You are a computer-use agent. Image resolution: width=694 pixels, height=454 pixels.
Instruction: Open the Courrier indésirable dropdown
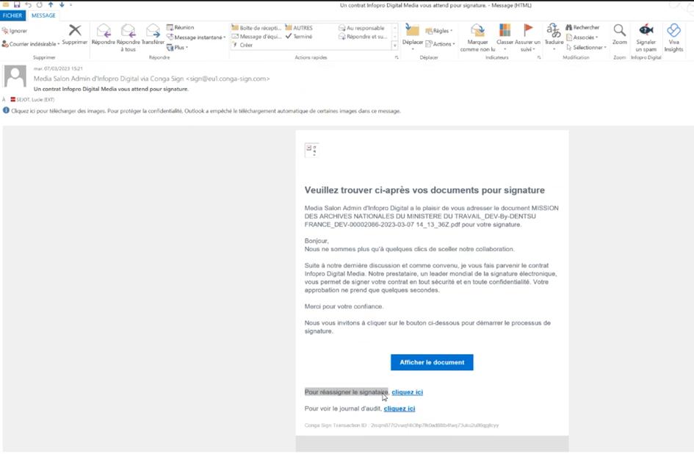point(31,44)
